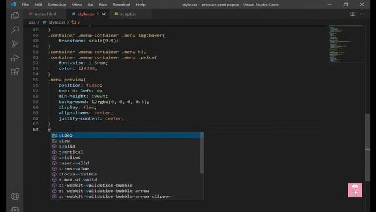Open the View menu
376x212 pixels.
77,4
